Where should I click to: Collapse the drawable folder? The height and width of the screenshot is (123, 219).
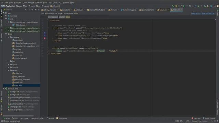[8, 37]
